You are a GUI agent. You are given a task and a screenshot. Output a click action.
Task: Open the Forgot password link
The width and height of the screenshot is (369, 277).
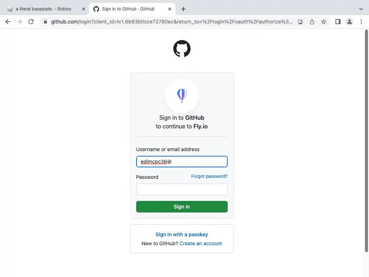[x=209, y=176]
